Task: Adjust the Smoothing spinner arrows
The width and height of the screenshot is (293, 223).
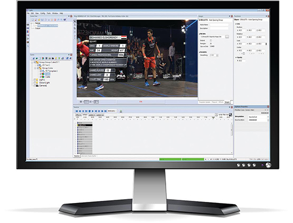Action: [217, 55]
